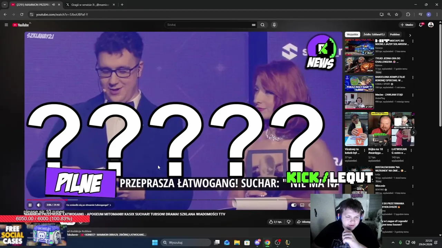Open the zoom magnifier in address bar
The image size is (442, 248).
[x=389, y=14]
